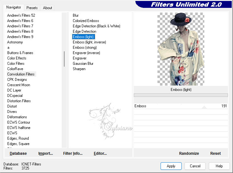The image size is (233, 173).
Task: Select Andrew's Filters 6 category
Action: (x=20, y=21)
